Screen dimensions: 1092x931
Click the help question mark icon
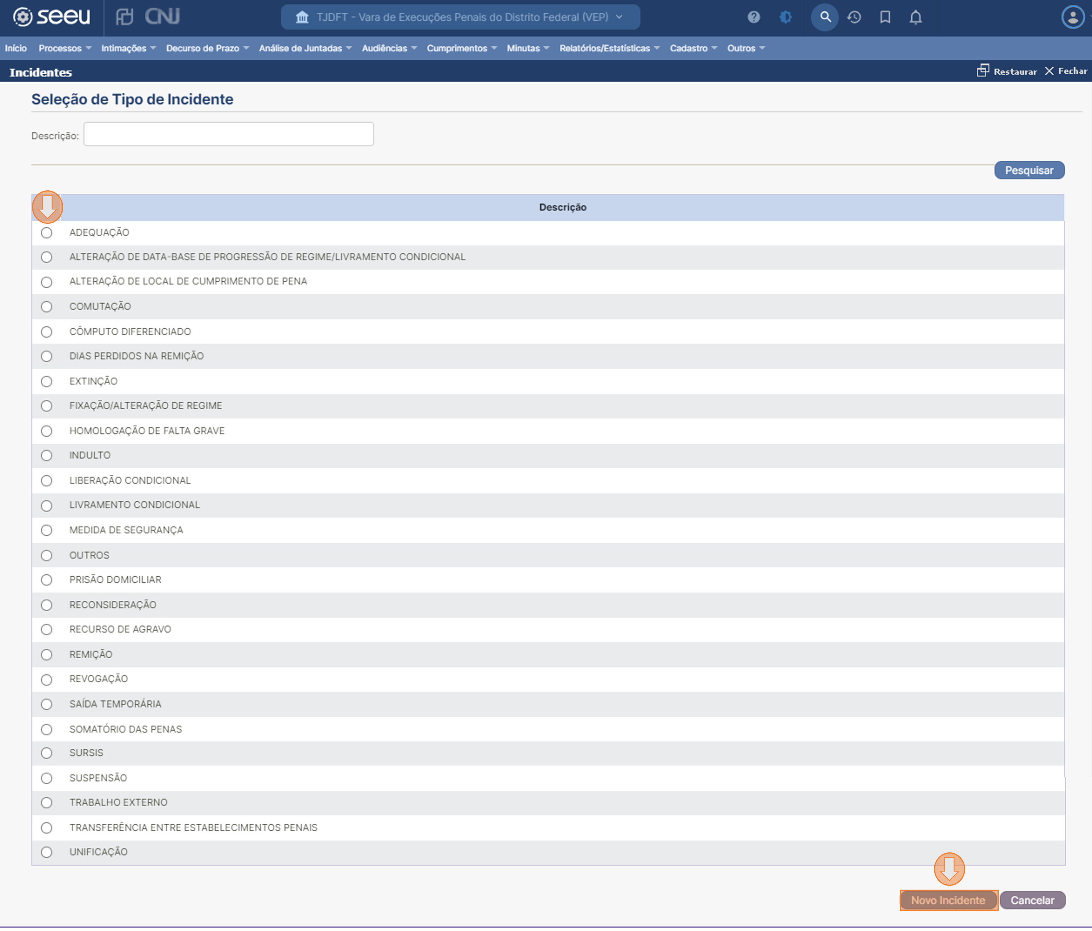[754, 17]
